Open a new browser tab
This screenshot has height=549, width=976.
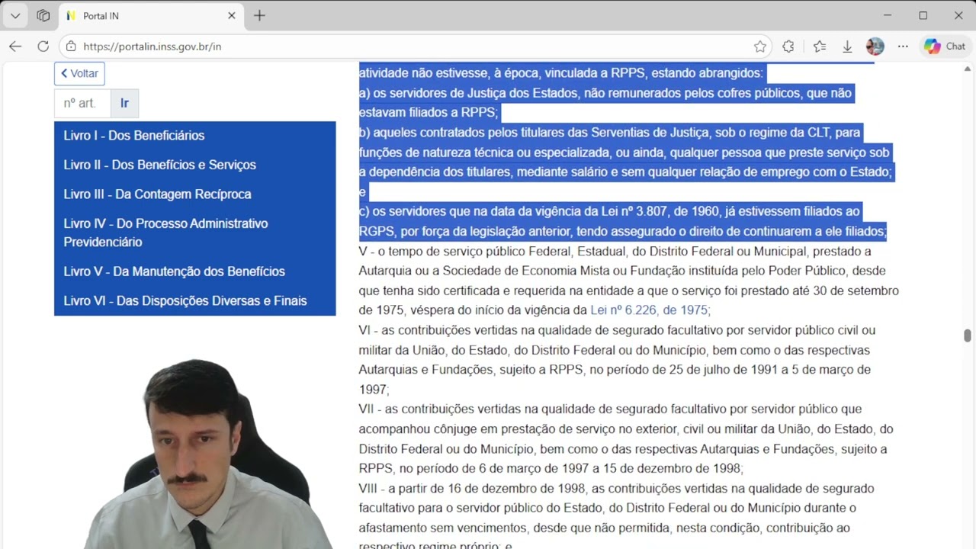259,15
